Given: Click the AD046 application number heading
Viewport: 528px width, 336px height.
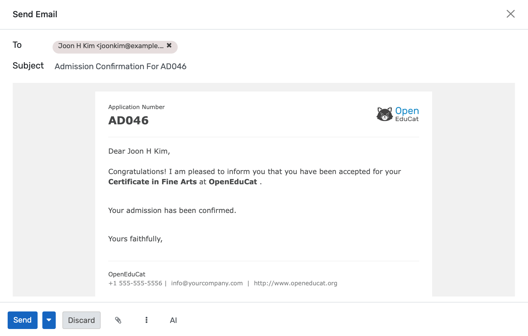Looking at the screenshot, I should click(x=128, y=121).
